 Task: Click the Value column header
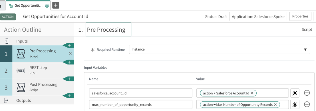[200, 79]
